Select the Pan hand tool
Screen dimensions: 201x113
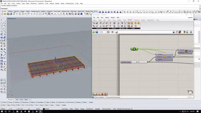tap(29, 14)
